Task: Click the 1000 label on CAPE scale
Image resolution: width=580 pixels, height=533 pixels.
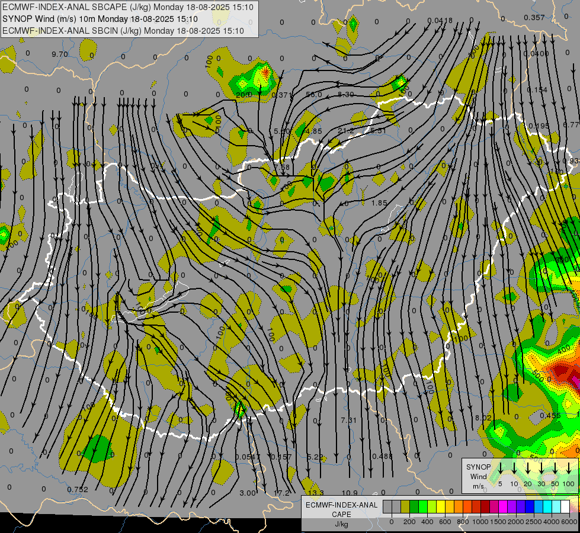Action: pos(480,522)
